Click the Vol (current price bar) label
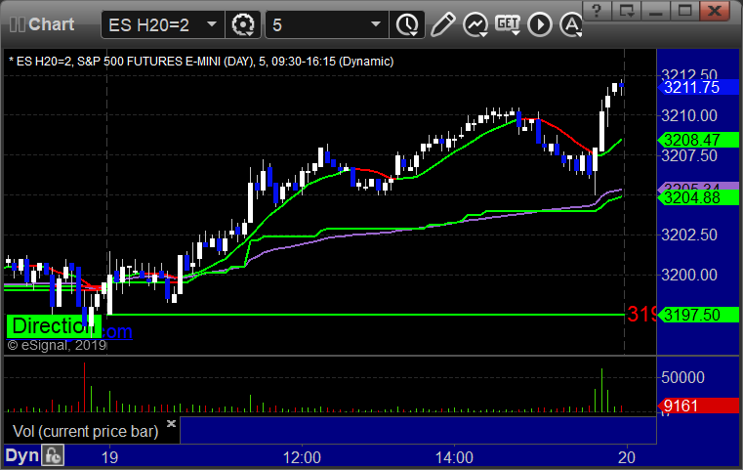The image size is (743, 470). pos(85,431)
